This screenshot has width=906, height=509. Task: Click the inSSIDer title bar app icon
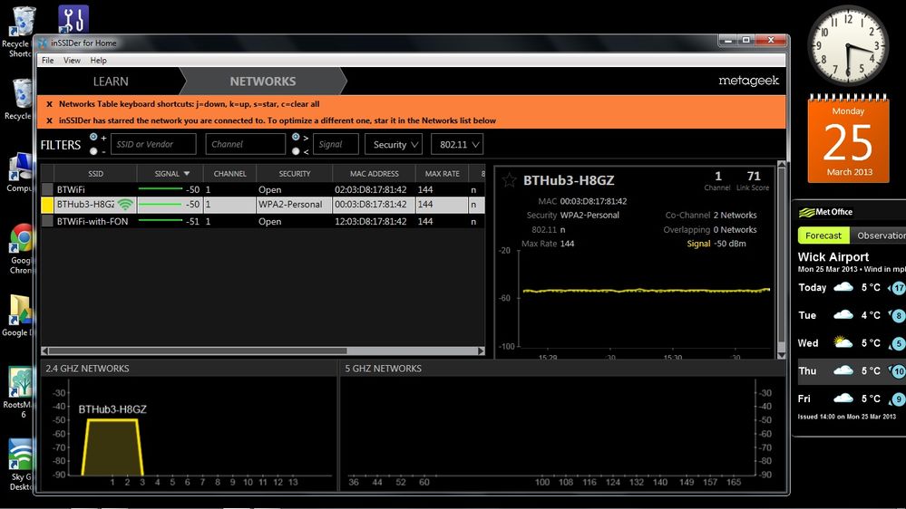(x=44, y=43)
